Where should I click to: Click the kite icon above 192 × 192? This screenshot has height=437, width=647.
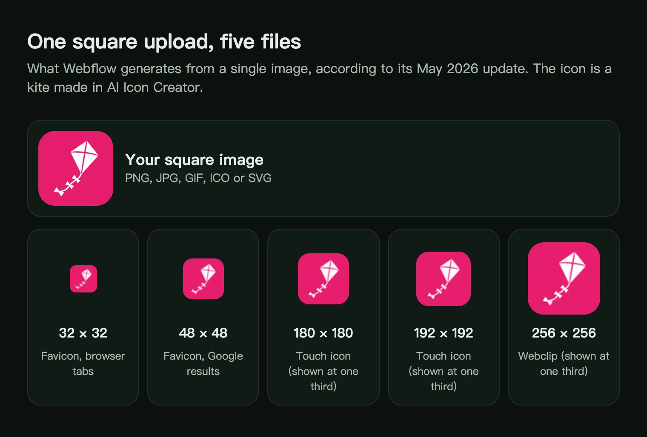point(444,279)
